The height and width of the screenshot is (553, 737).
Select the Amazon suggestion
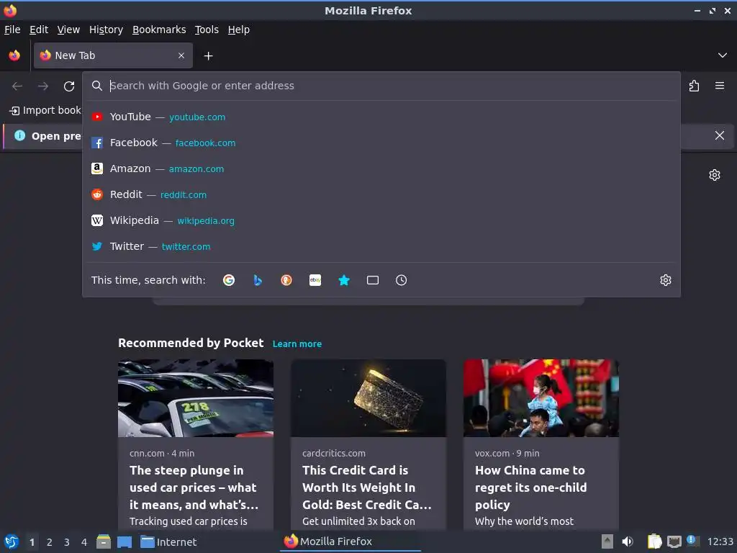pos(381,168)
